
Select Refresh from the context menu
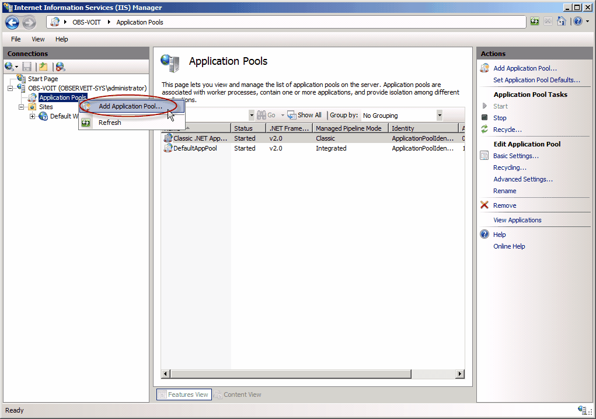pyautogui.click(x=110, y=123)
